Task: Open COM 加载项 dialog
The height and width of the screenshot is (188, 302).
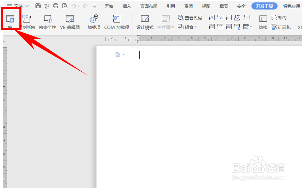Action: [116, 22]
